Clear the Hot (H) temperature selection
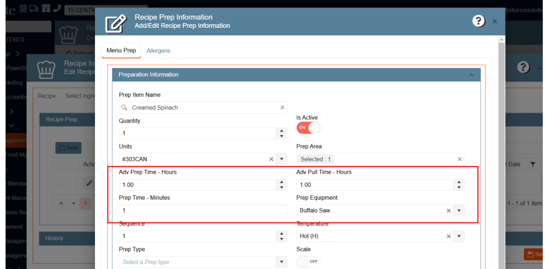This screenshot has height=269, width=545. (x=448, y=236)
